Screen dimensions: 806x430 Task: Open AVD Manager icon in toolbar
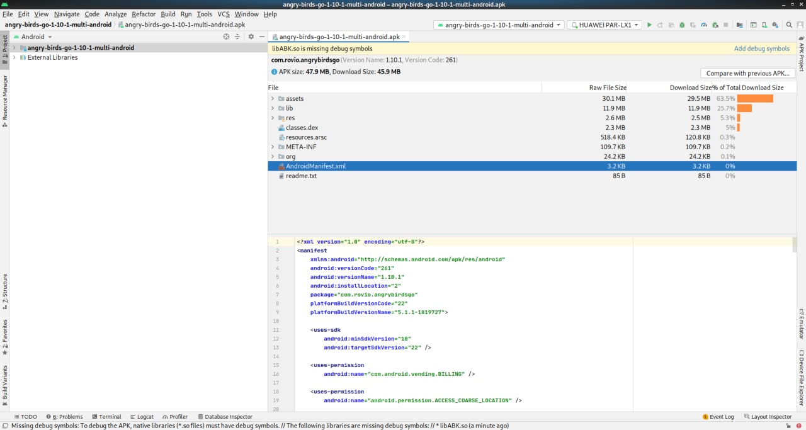pyautogui.click(x=764, y=25)
